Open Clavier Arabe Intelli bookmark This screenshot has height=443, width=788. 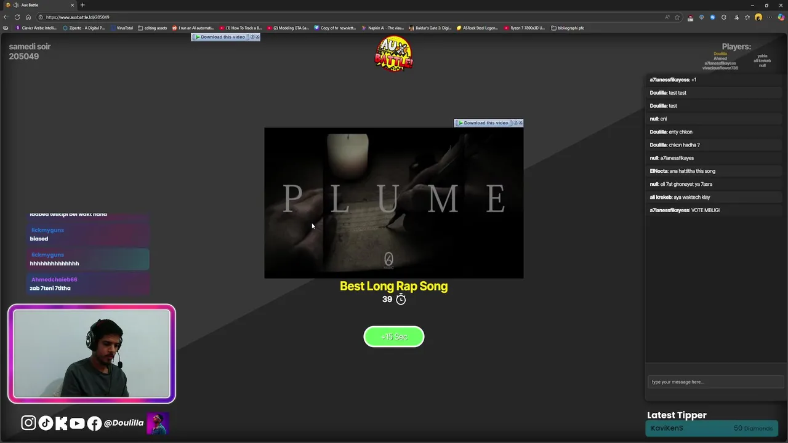(36, 28)
